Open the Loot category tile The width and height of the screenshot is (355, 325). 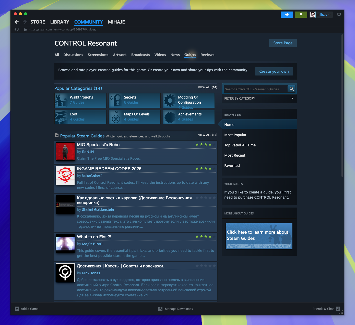click(80, 117)
